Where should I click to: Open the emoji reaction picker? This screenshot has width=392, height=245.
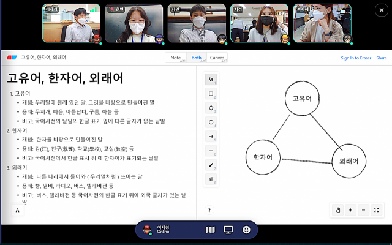[x=246, y=230]
